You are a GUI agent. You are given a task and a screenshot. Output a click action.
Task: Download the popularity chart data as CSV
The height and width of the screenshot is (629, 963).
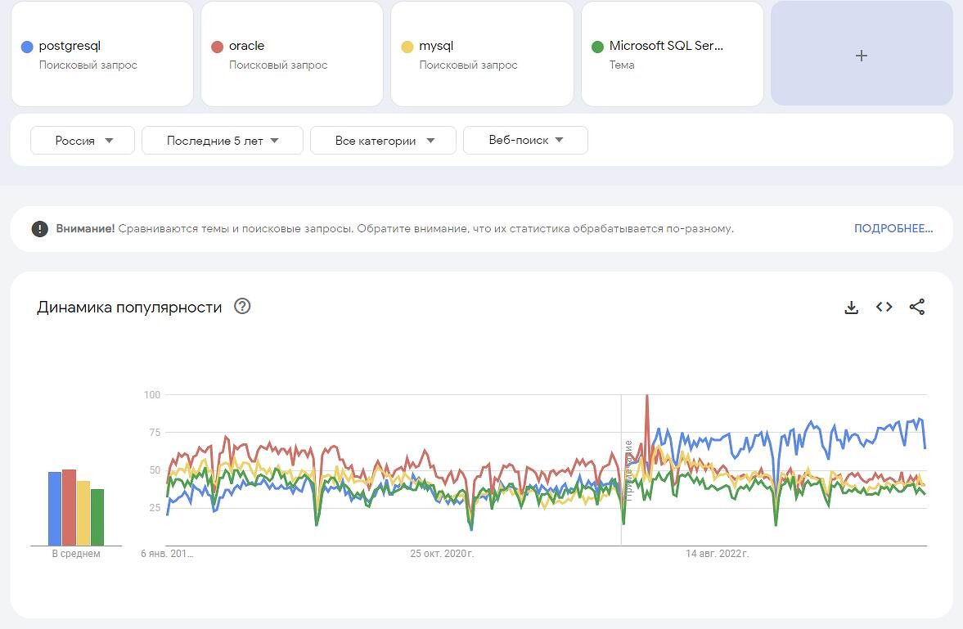pos(851,308)
